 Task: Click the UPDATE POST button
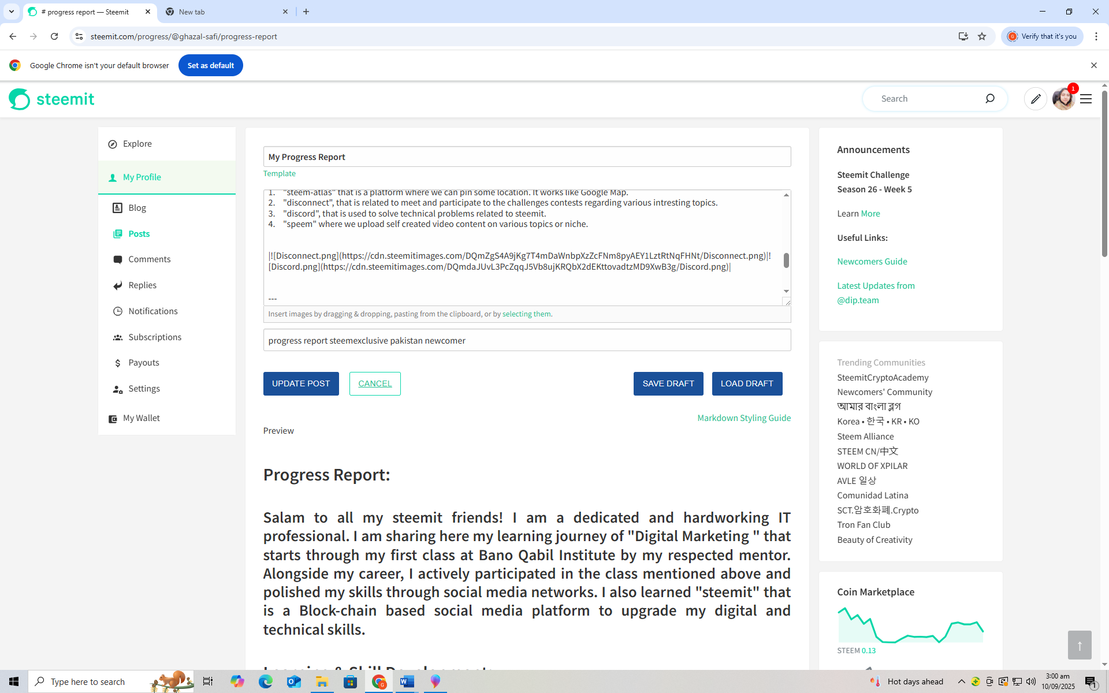coord(301,383)
